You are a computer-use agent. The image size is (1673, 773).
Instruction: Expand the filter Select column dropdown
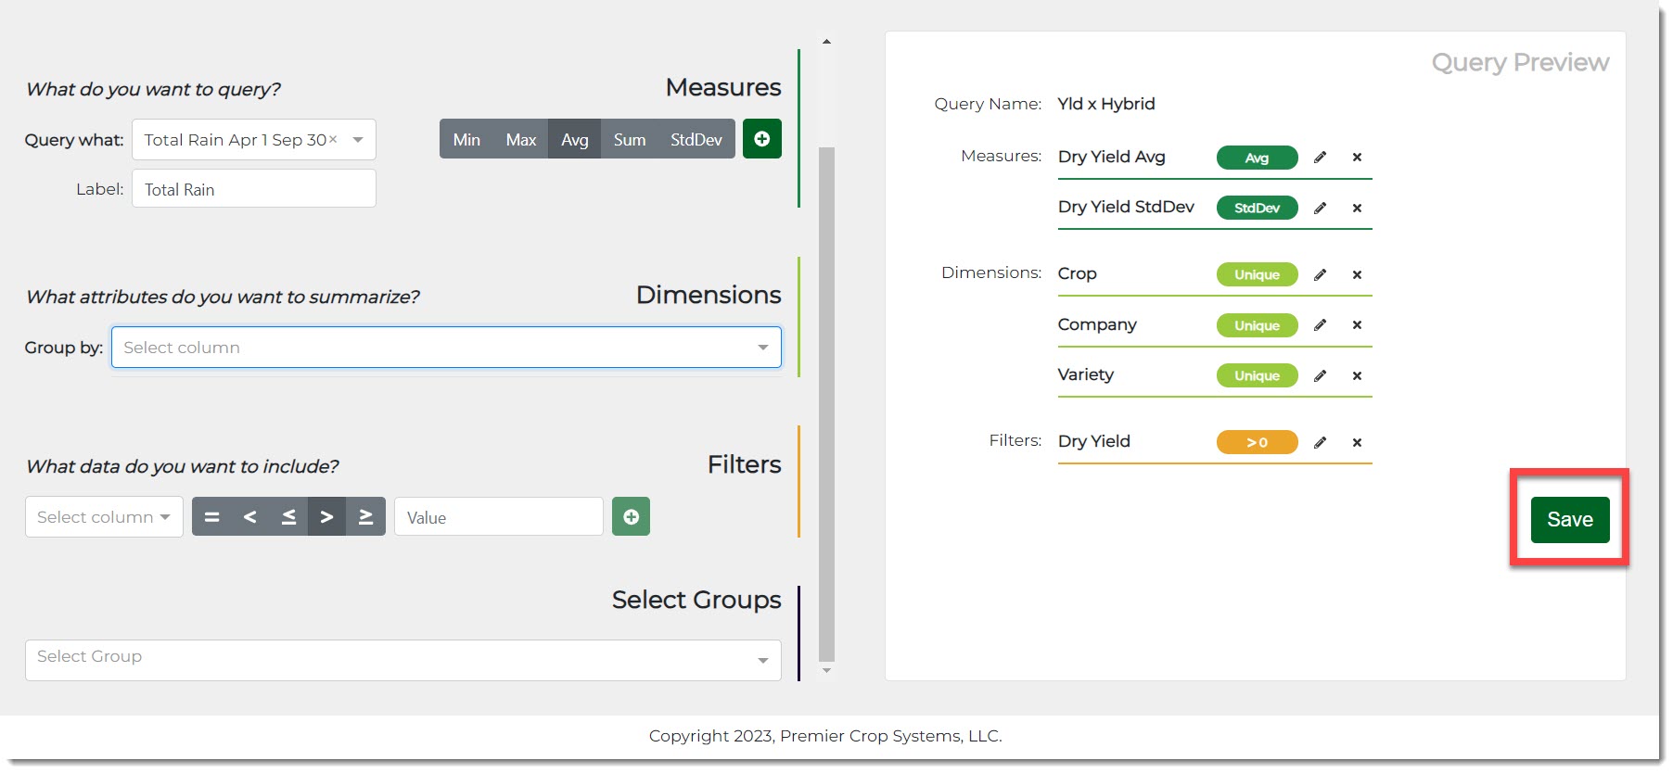tap(104, 517)
